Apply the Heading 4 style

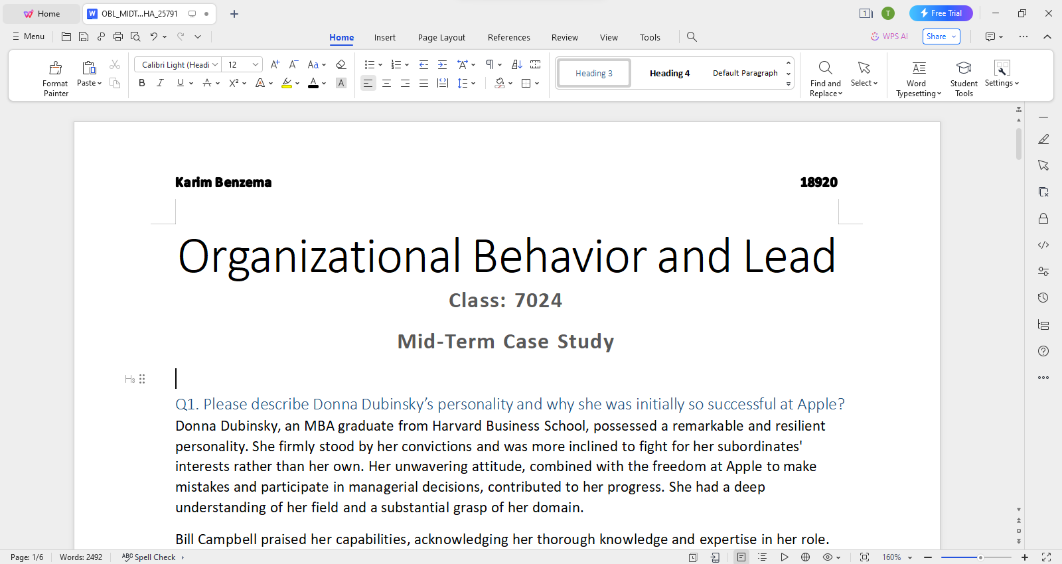click(x=669, y=73)
